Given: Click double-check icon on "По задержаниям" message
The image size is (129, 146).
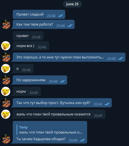Looking at the screenshot, I should pos(62,81).
